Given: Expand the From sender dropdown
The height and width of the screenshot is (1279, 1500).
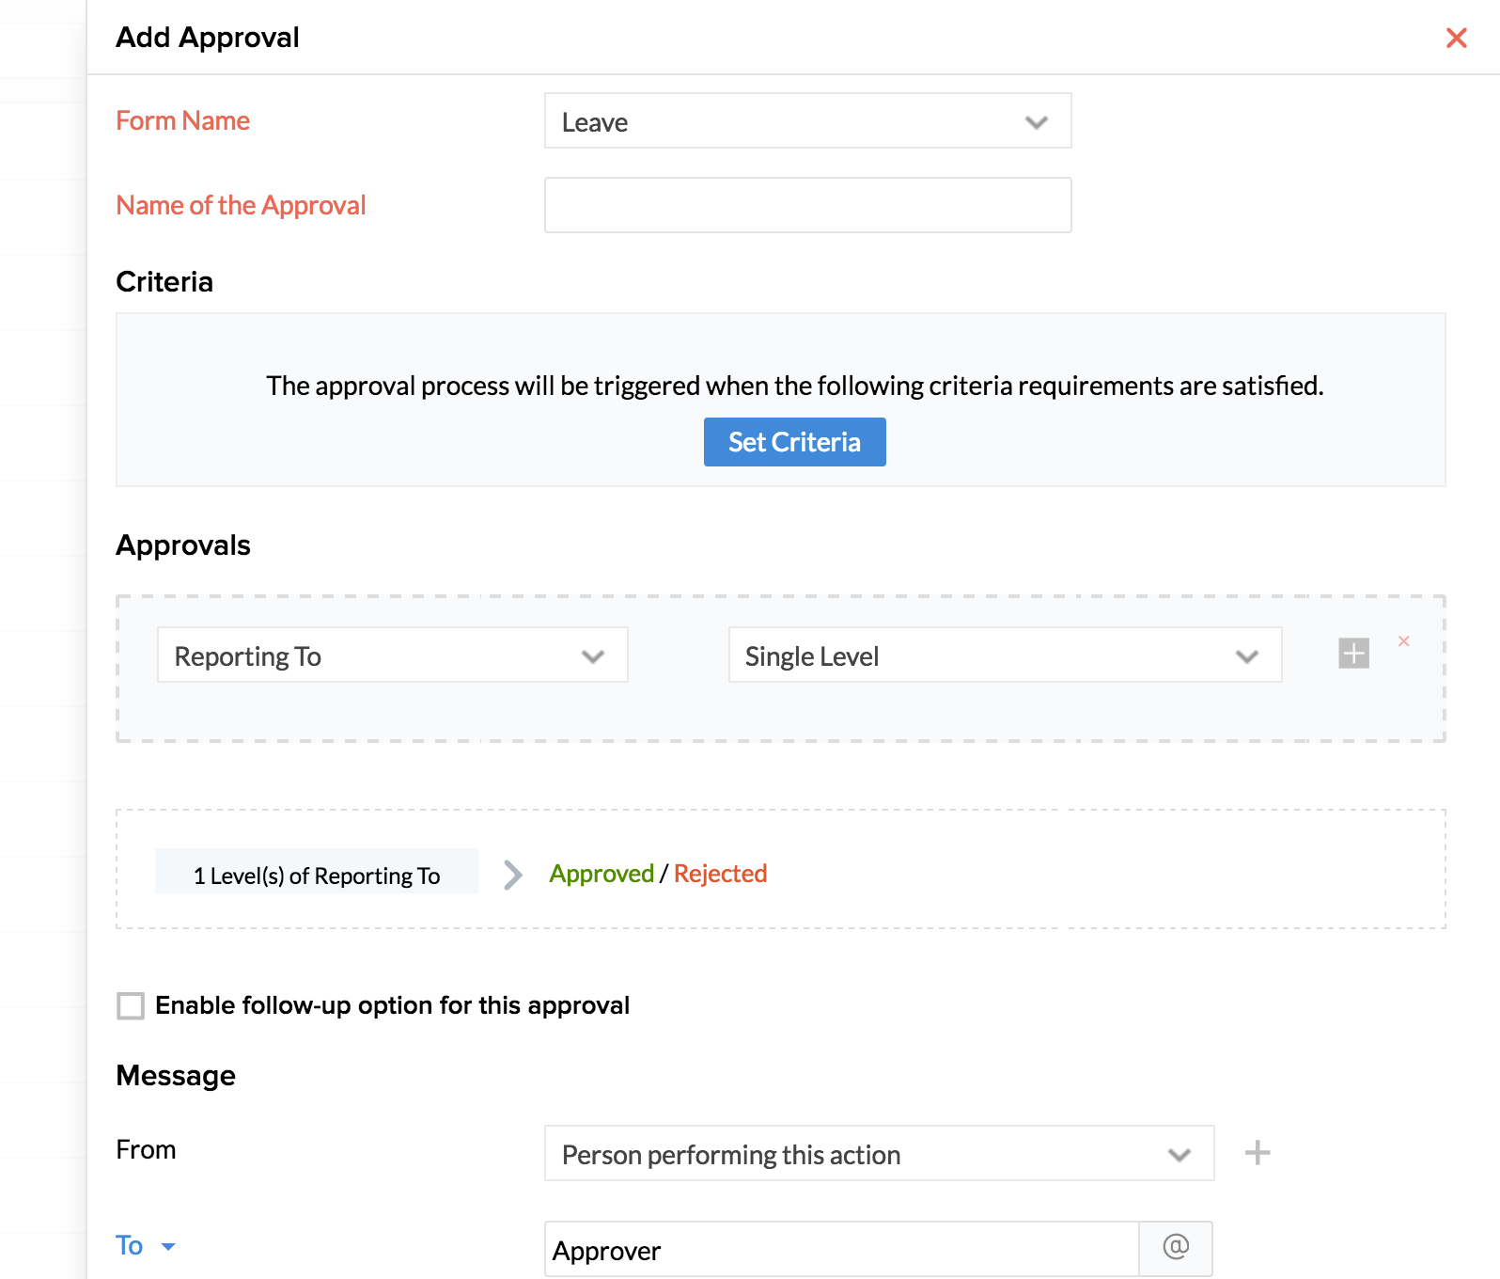Looking at the screenshot, I should pyautogui.click(x=878, y=1154).
